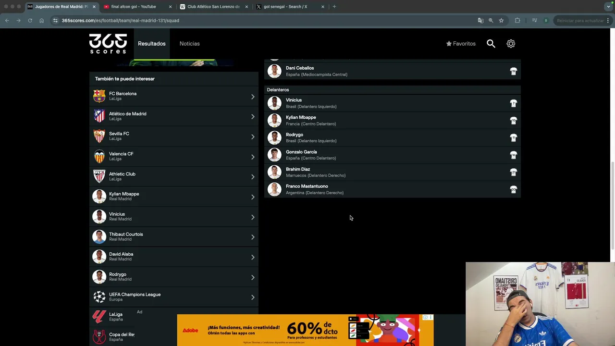This screenshot has height=346, width=615.
Task: Expand the Thibaut Courtois row chevron
Action: pyautogui.click(x=253, y=237)
